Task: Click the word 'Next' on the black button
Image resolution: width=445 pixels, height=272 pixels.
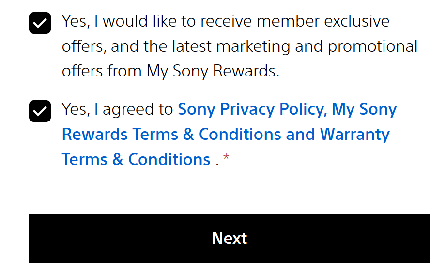Action: point(229,239)
